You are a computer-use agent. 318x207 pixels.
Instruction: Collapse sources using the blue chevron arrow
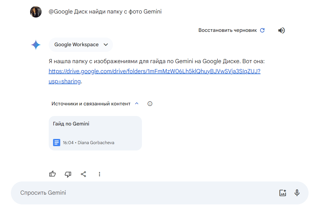(x=137, y=104)
